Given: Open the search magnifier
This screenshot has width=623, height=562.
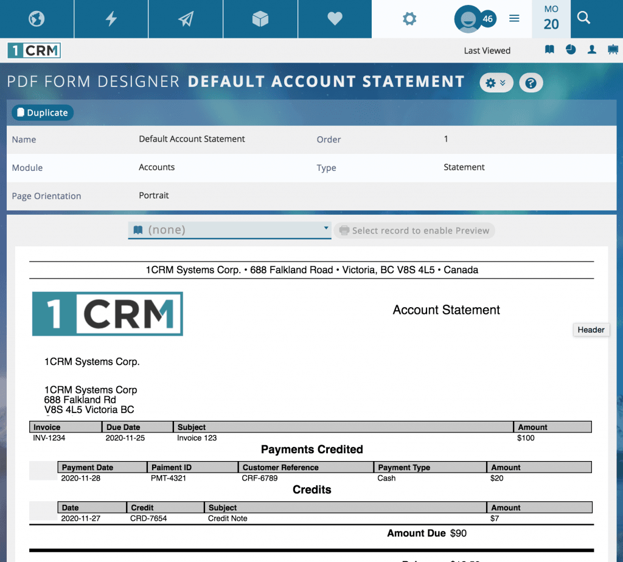Looking at the screenshot, I should pyautogui.click(x=583, y=18).
